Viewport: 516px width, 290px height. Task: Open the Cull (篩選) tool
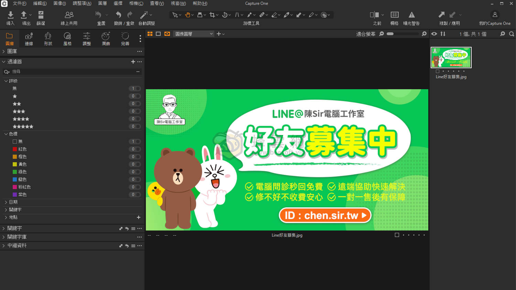(x=41, y=15)
